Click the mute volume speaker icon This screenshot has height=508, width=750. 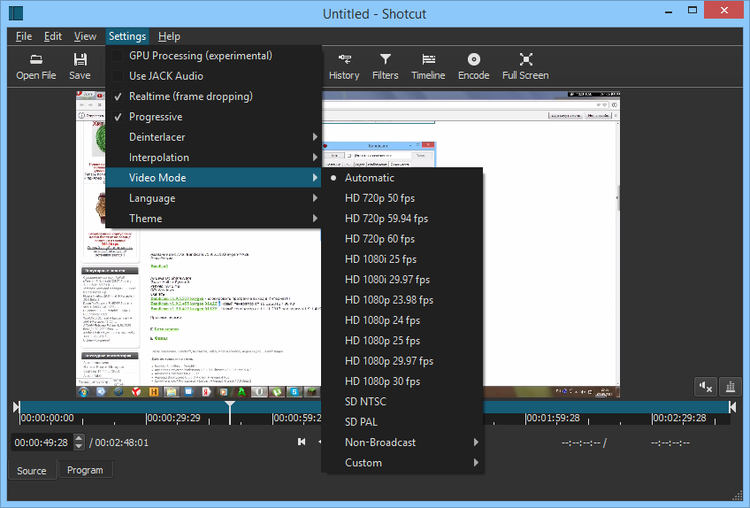[706, 387]
